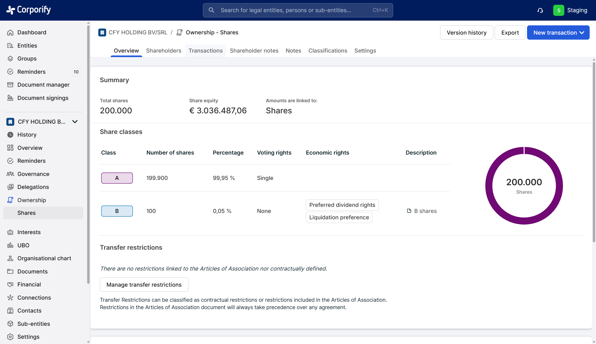Click the Corporify logo
Viewport: 596px width, 344px height.
29,10
